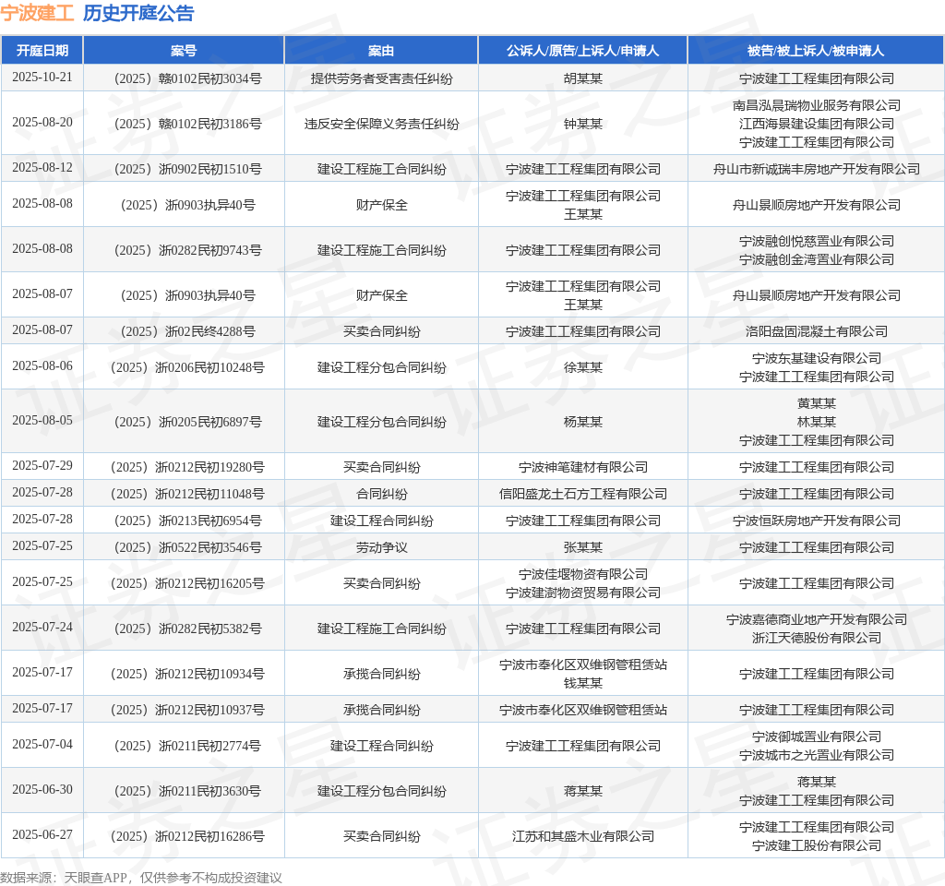Click case number 浙0902民初1510号
945x886 pixels.
pyautogui.click(x=188, y=169)
